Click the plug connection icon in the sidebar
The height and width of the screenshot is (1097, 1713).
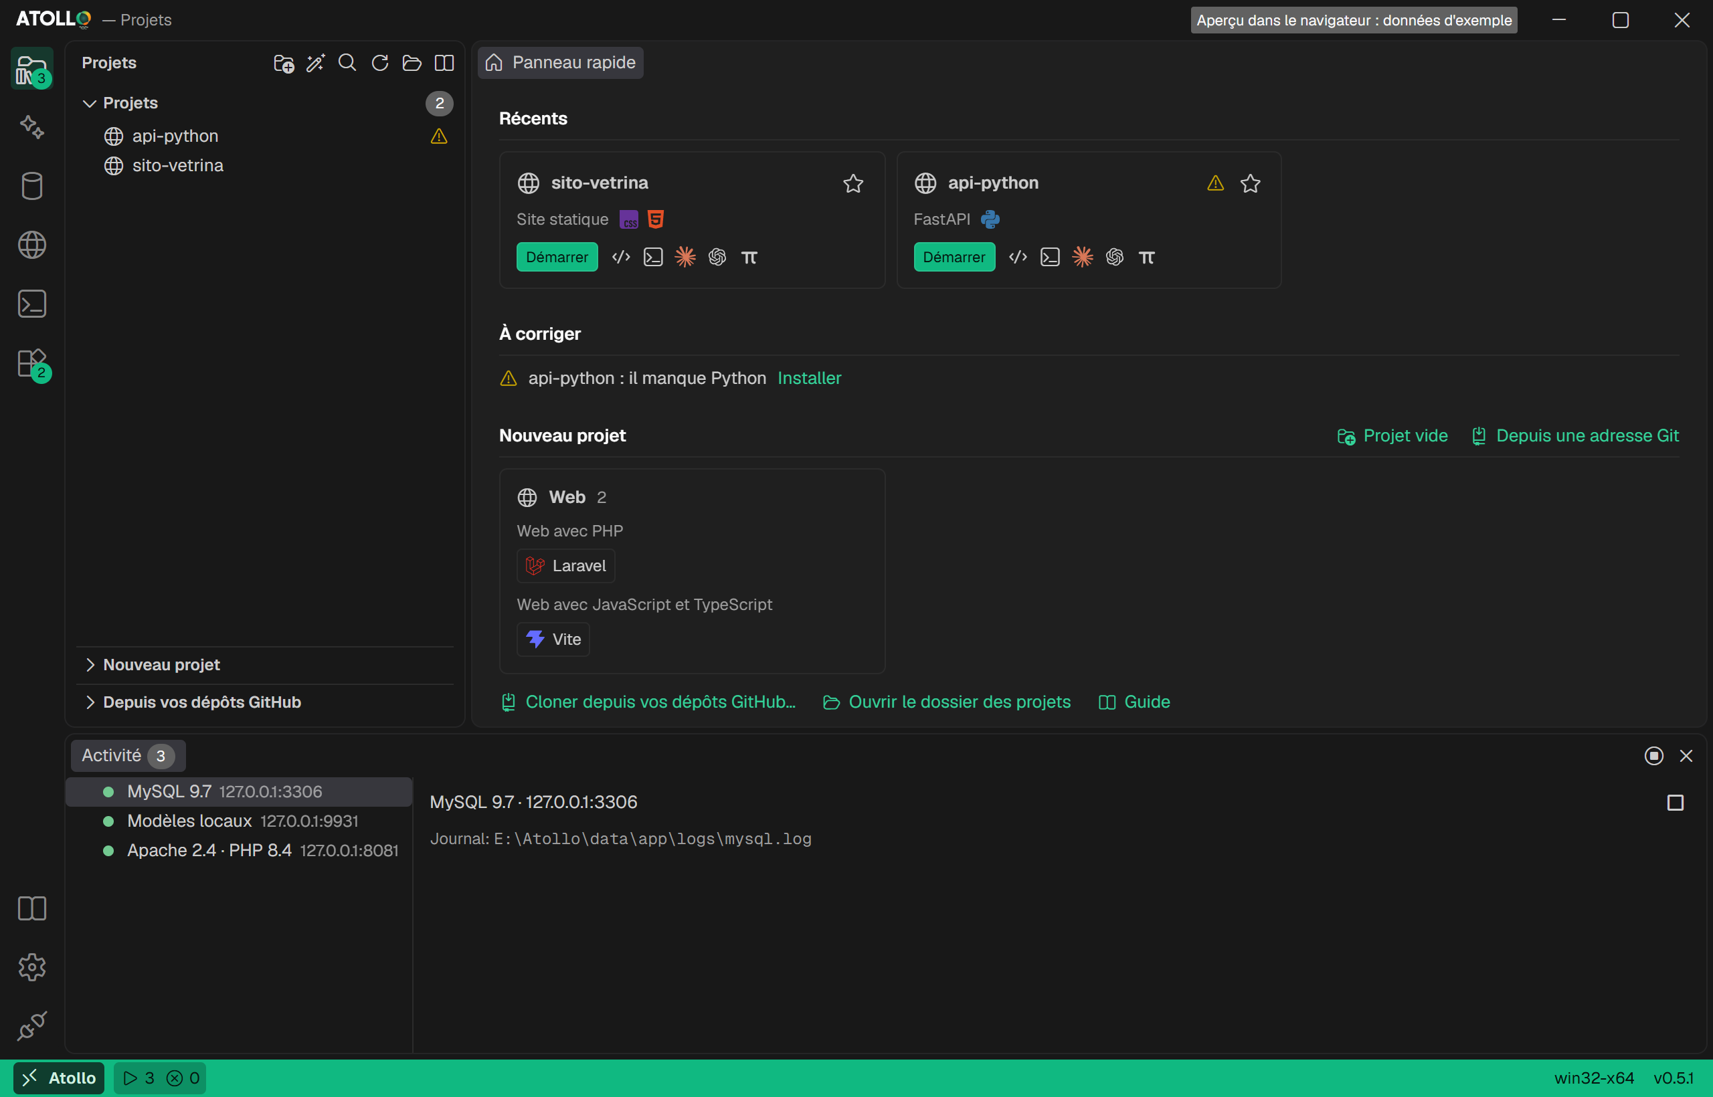click(32, 1026)
